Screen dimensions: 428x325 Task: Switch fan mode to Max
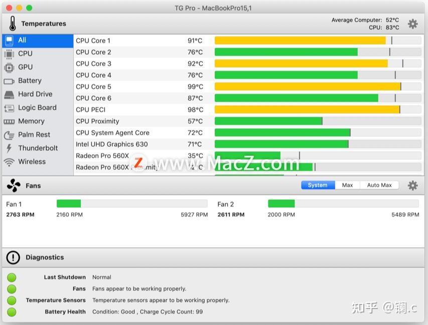point(347,185)
